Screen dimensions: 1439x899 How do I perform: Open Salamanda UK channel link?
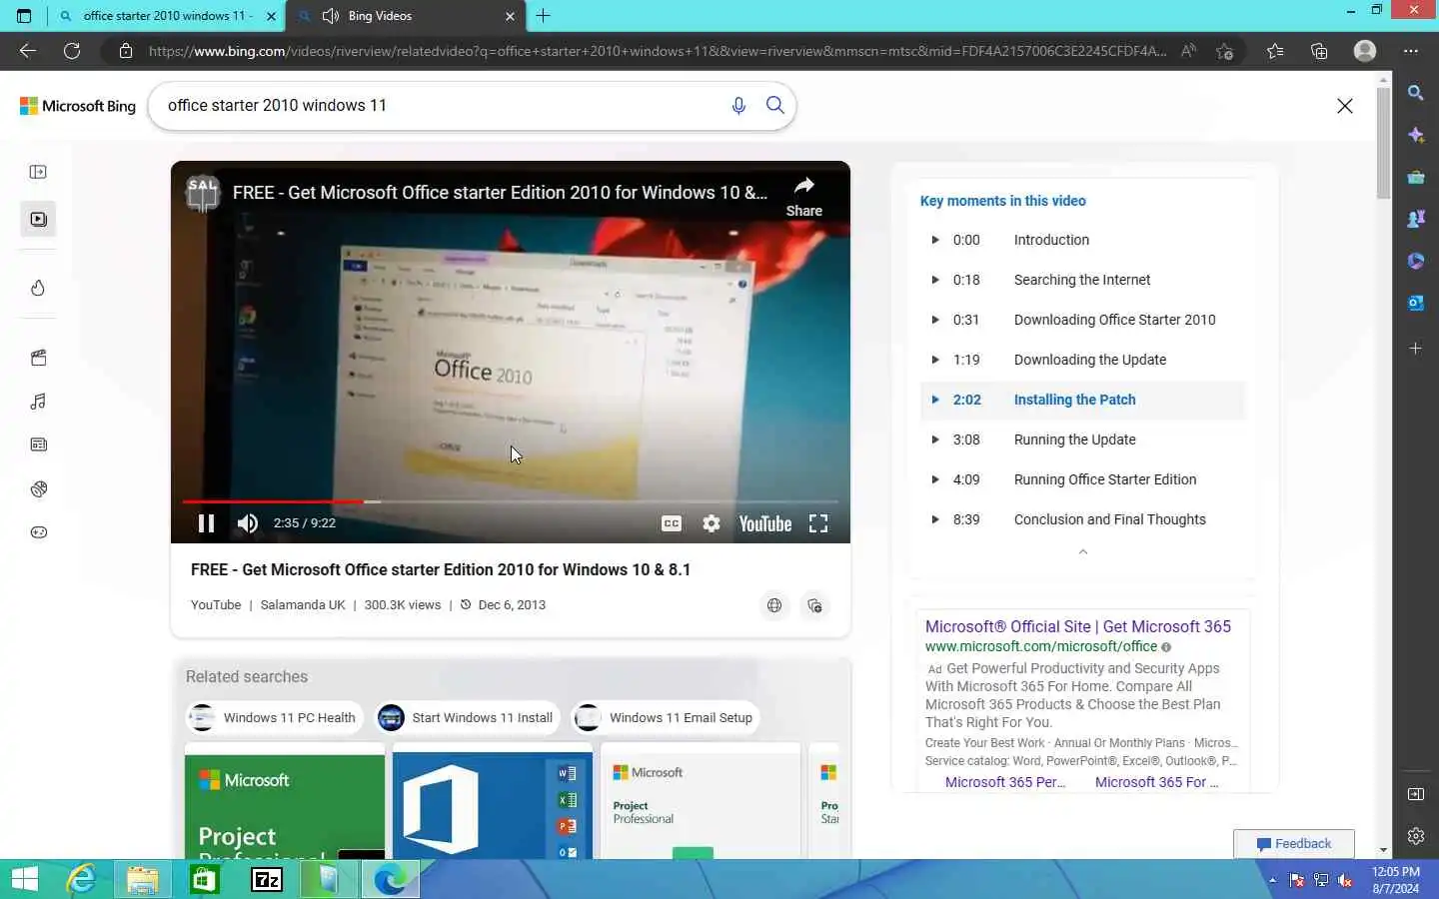(x=303, y=605)
